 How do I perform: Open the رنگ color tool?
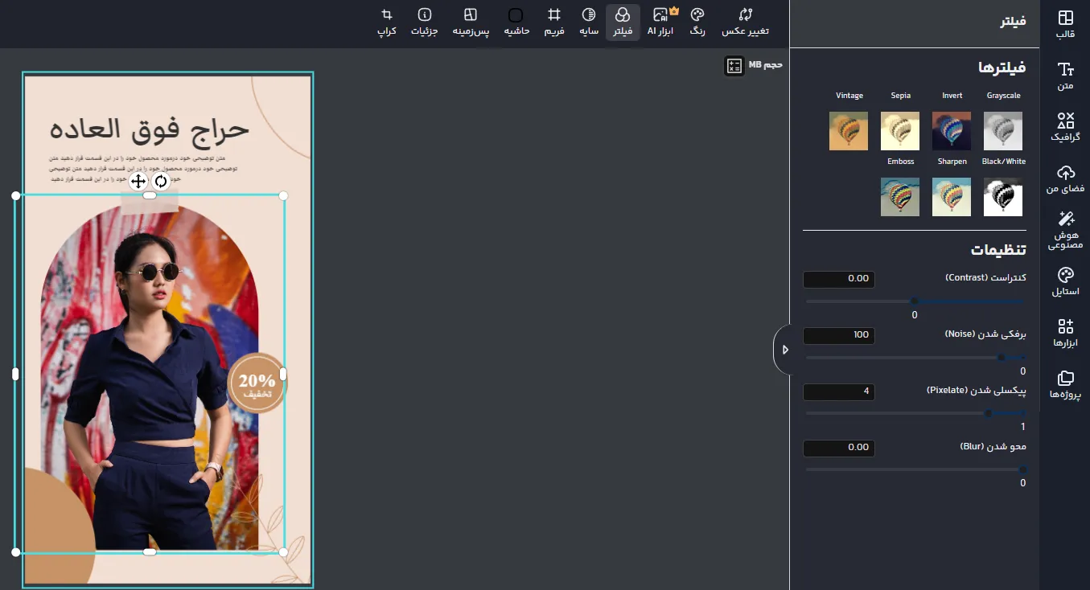click(697, 23)
